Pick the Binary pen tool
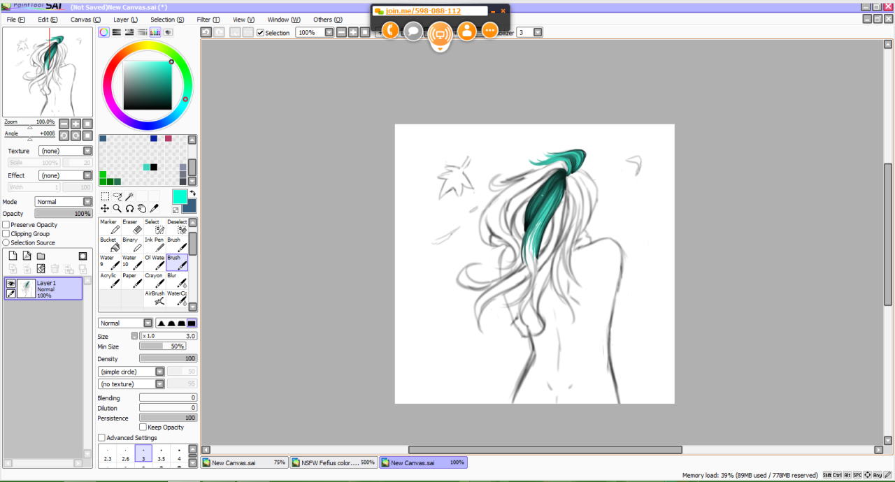Image resolution: width=895 pixels, height=482 pixels. point(131,244)
